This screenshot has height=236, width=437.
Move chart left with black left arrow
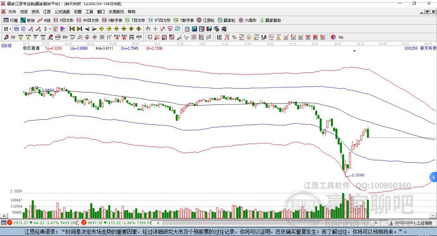coord(87,29)
